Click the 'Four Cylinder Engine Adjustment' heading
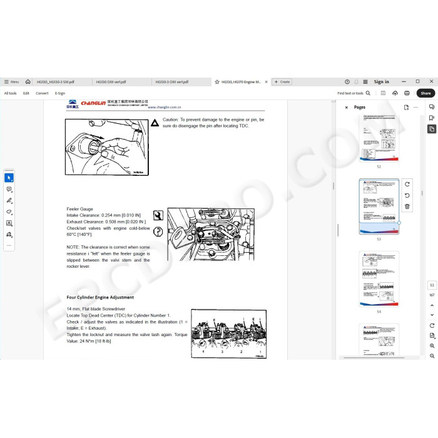 [x=100, y=297]
